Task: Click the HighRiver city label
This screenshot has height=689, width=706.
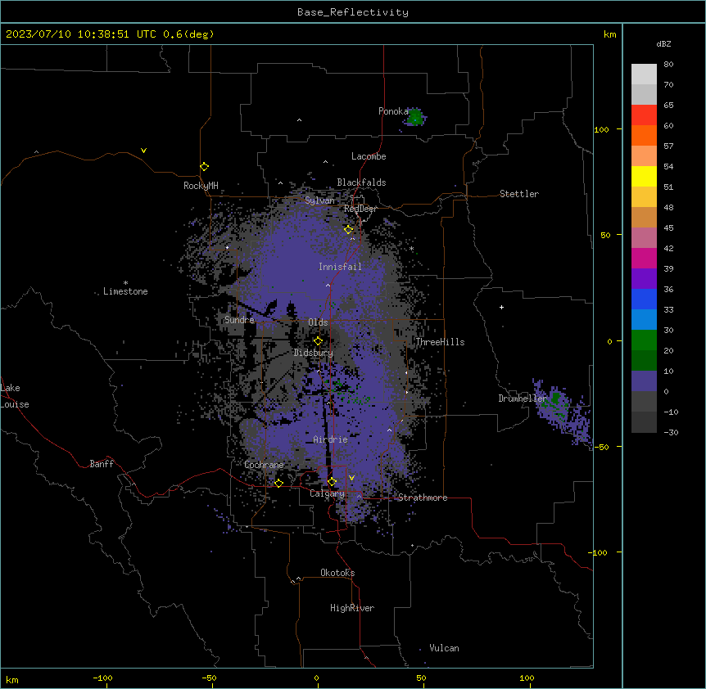Action: coord(352,608)
